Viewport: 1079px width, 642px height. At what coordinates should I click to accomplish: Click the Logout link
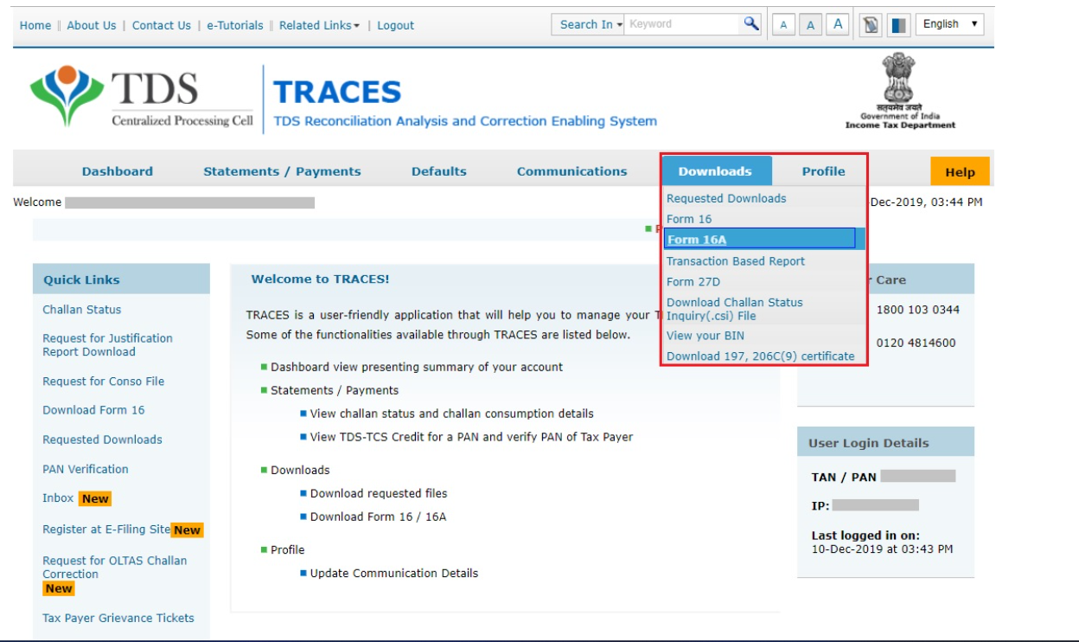coord(395,25)
